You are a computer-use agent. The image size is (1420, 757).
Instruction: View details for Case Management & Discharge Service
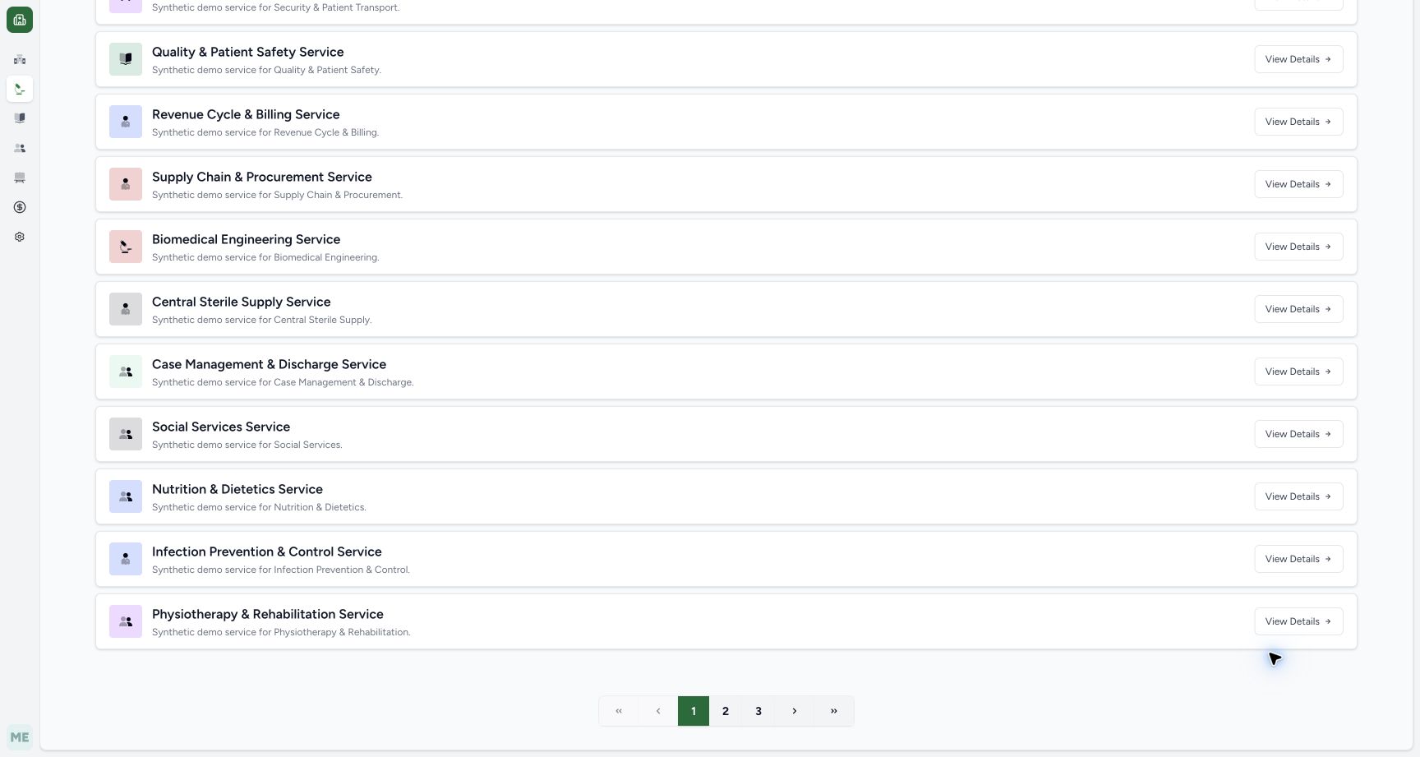click(1298, 372)
